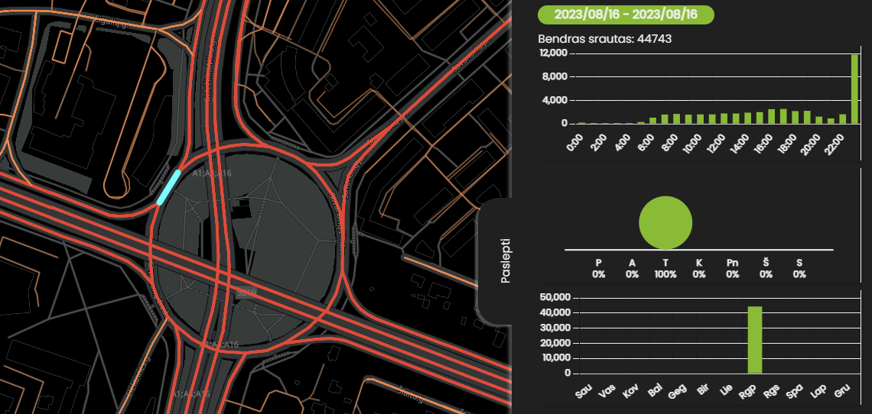Click the K weekday label

(x=699, y=263)
